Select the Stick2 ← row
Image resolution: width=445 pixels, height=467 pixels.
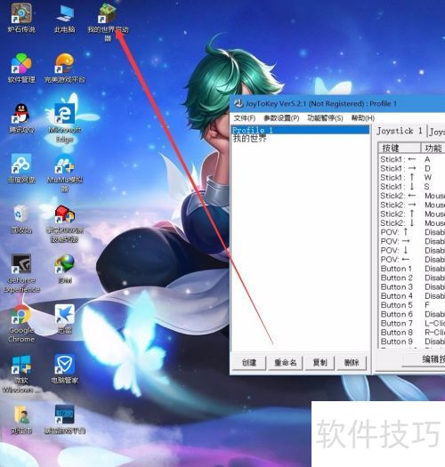(412, 196)
